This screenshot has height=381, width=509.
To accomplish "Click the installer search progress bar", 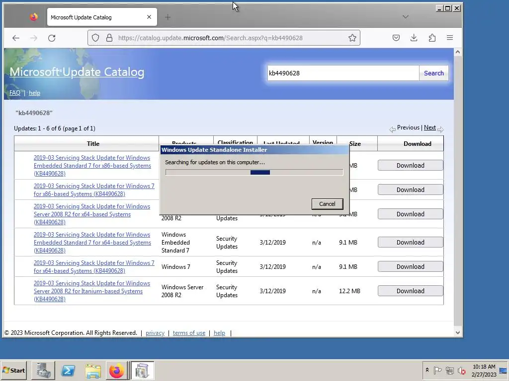I will [x=254, y=172].
